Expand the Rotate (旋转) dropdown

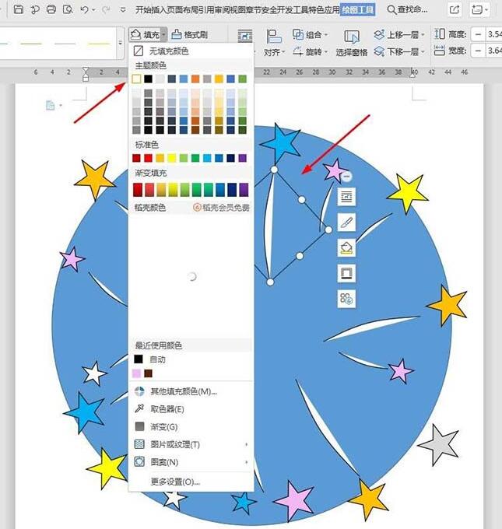[326, 51]
